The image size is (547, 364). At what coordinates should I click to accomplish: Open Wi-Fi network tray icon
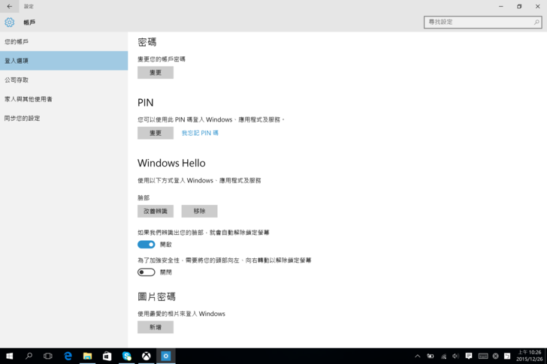coord(443,356)
